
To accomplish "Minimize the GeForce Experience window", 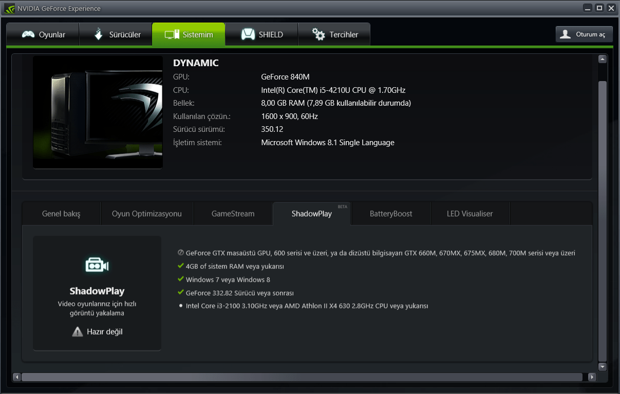I will point(588,8).
